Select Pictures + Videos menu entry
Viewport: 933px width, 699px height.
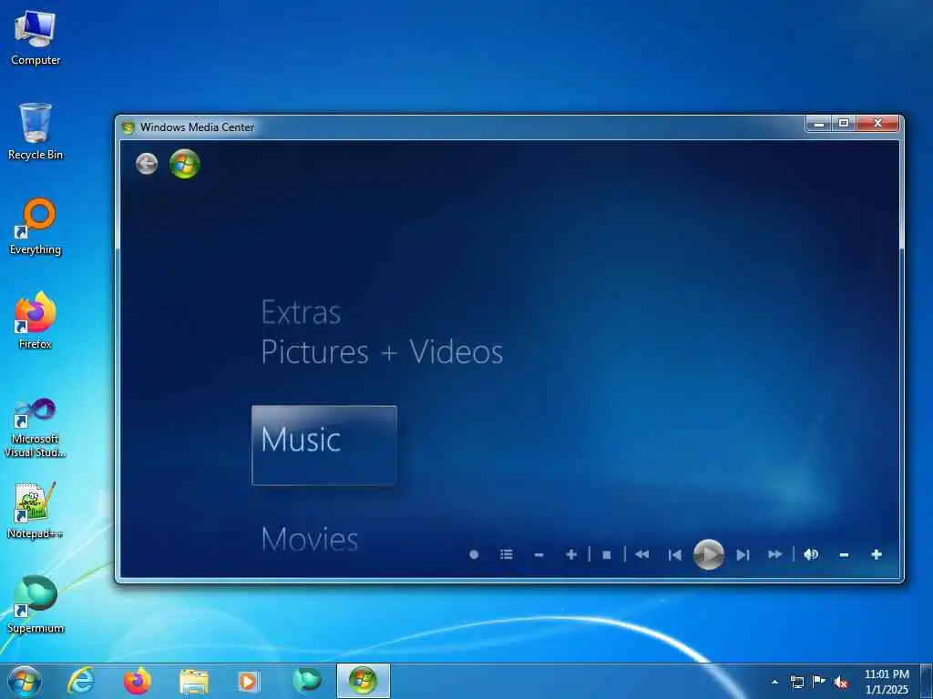[382, 351]
